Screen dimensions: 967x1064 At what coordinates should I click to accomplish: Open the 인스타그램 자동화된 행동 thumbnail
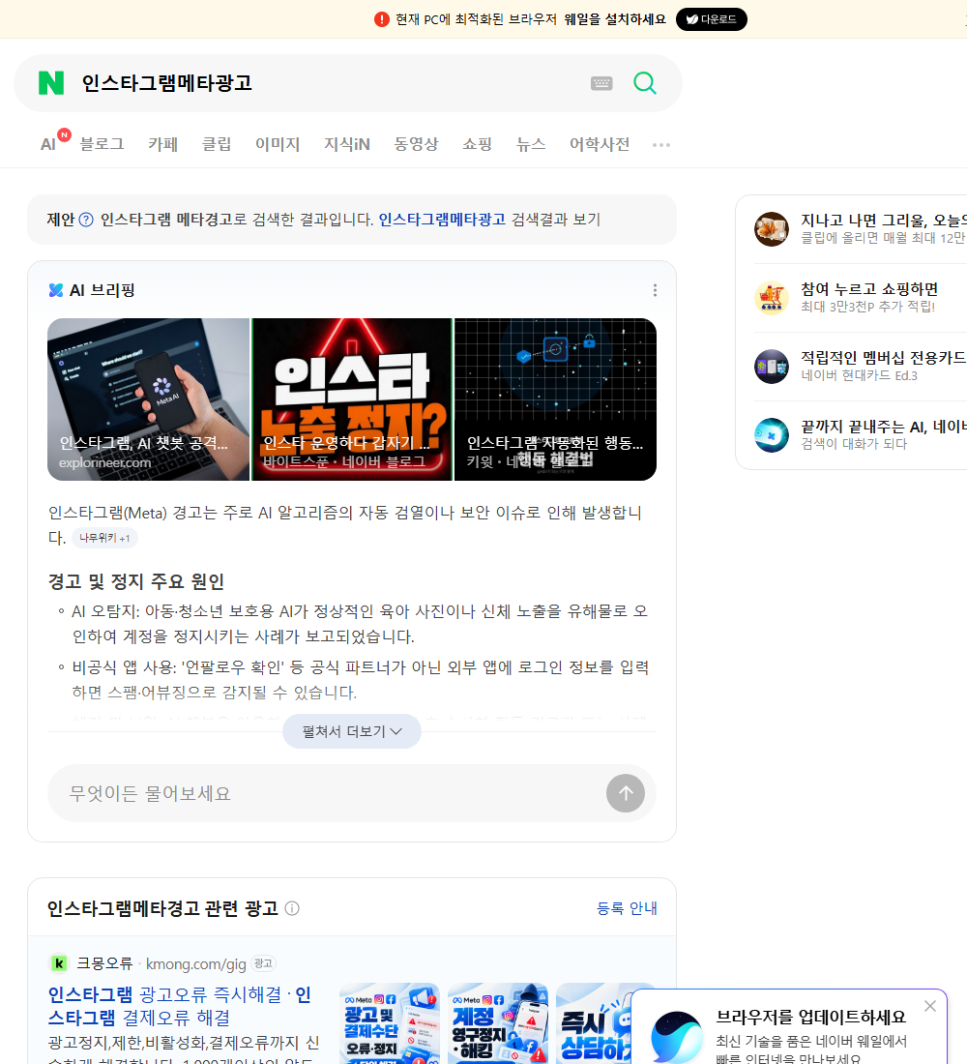coord(555,399)
